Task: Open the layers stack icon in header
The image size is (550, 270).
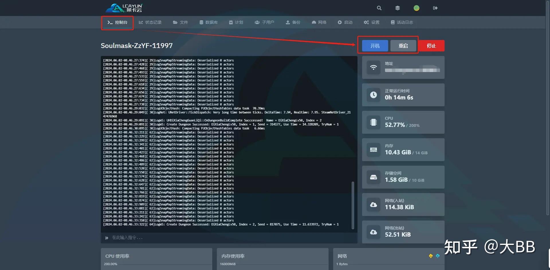Action: point(397,8)
